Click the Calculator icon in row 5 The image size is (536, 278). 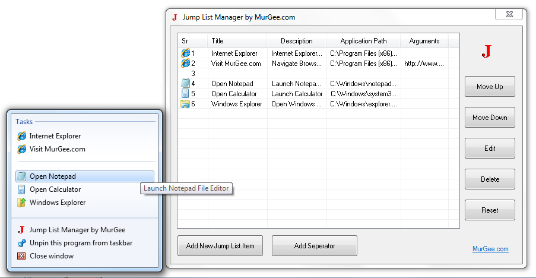[x=185, y=93]
